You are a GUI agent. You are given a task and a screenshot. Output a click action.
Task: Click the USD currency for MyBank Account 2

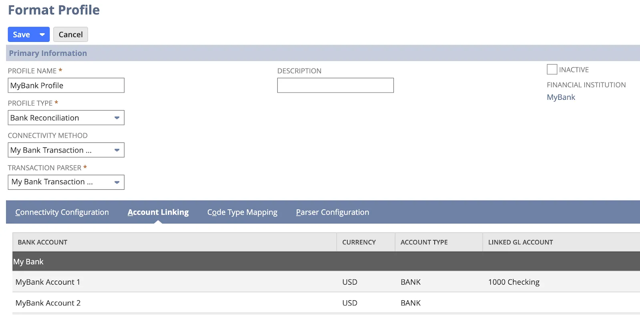point(350,303)
